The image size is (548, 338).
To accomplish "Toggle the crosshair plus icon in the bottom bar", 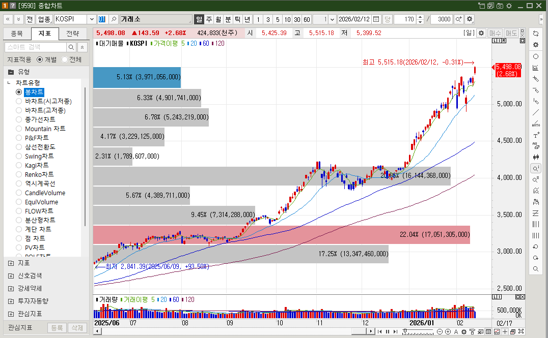I will (505, 332).
